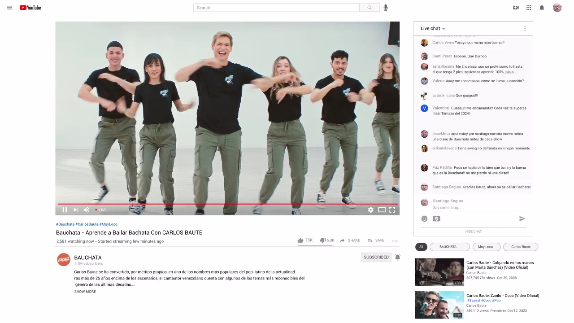Select the All filter chip

[421, 247]
